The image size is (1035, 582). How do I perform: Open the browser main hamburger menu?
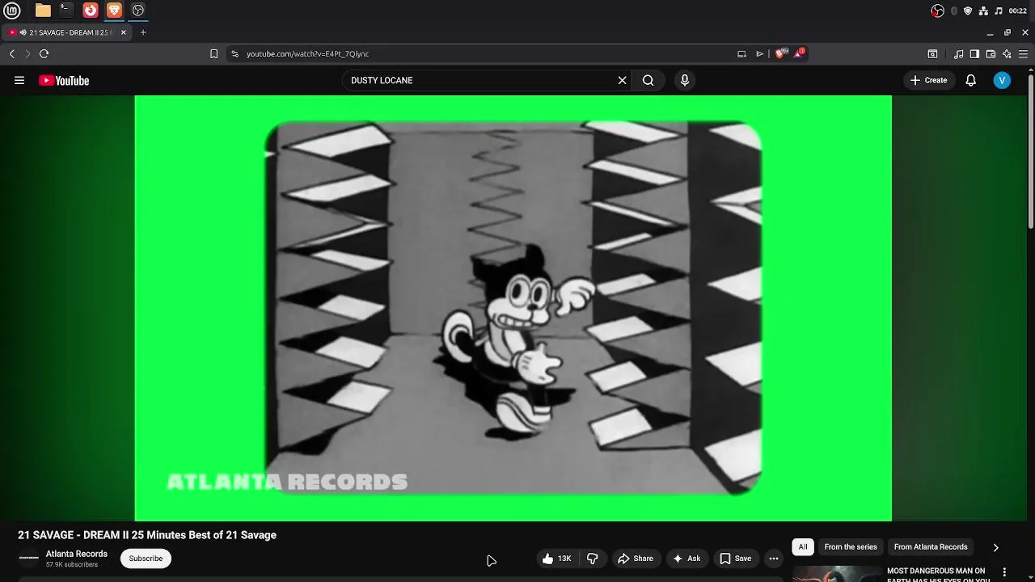pyautogui.click(x=1023, y=54)
